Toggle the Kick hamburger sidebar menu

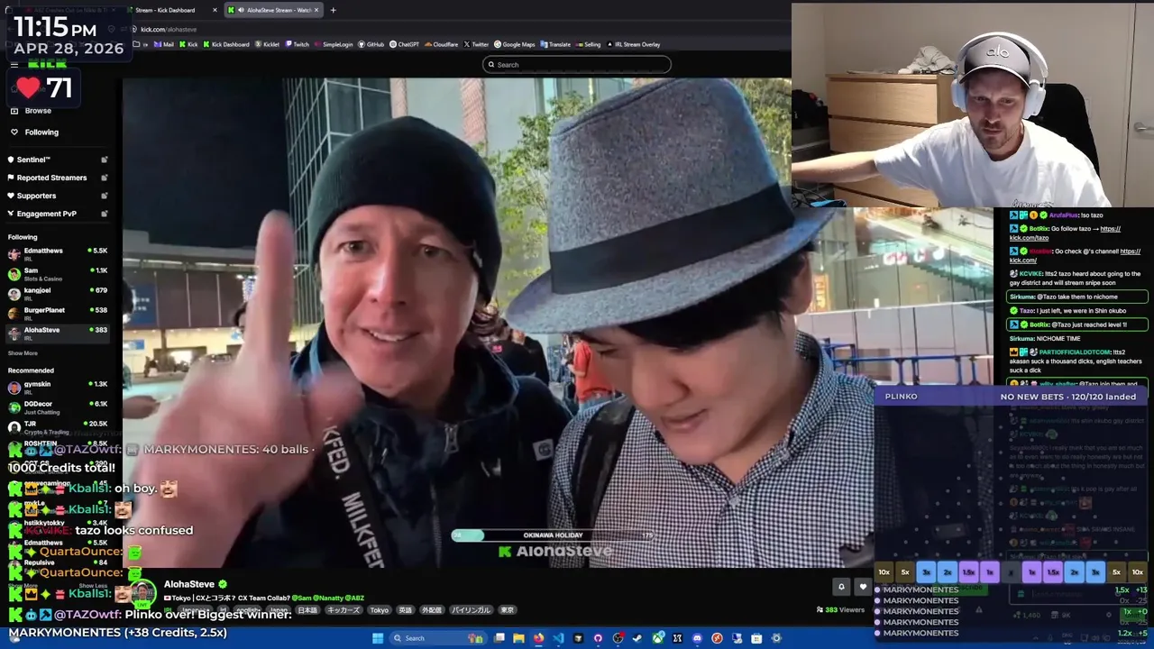coord(14,64)
